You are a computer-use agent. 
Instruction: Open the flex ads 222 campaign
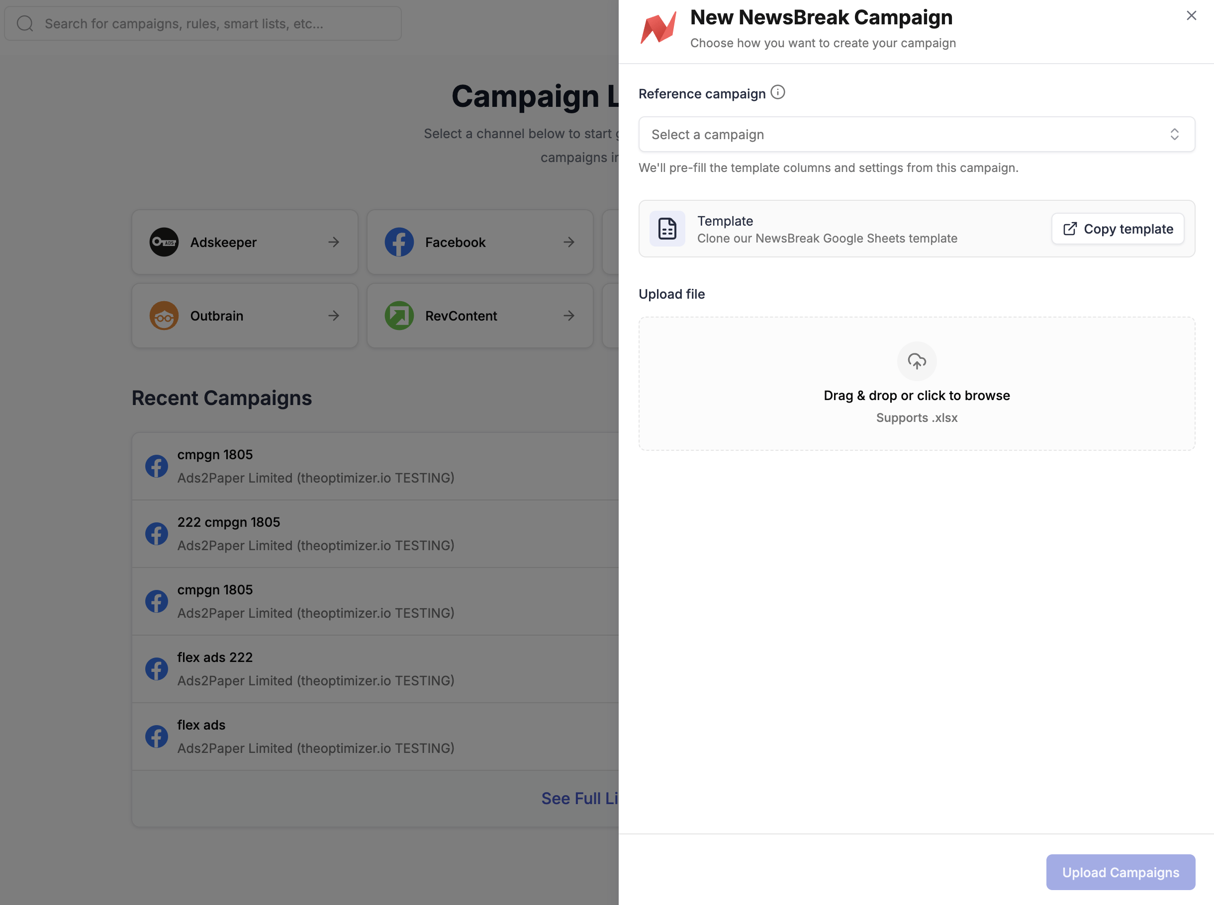tap(375, 669)
